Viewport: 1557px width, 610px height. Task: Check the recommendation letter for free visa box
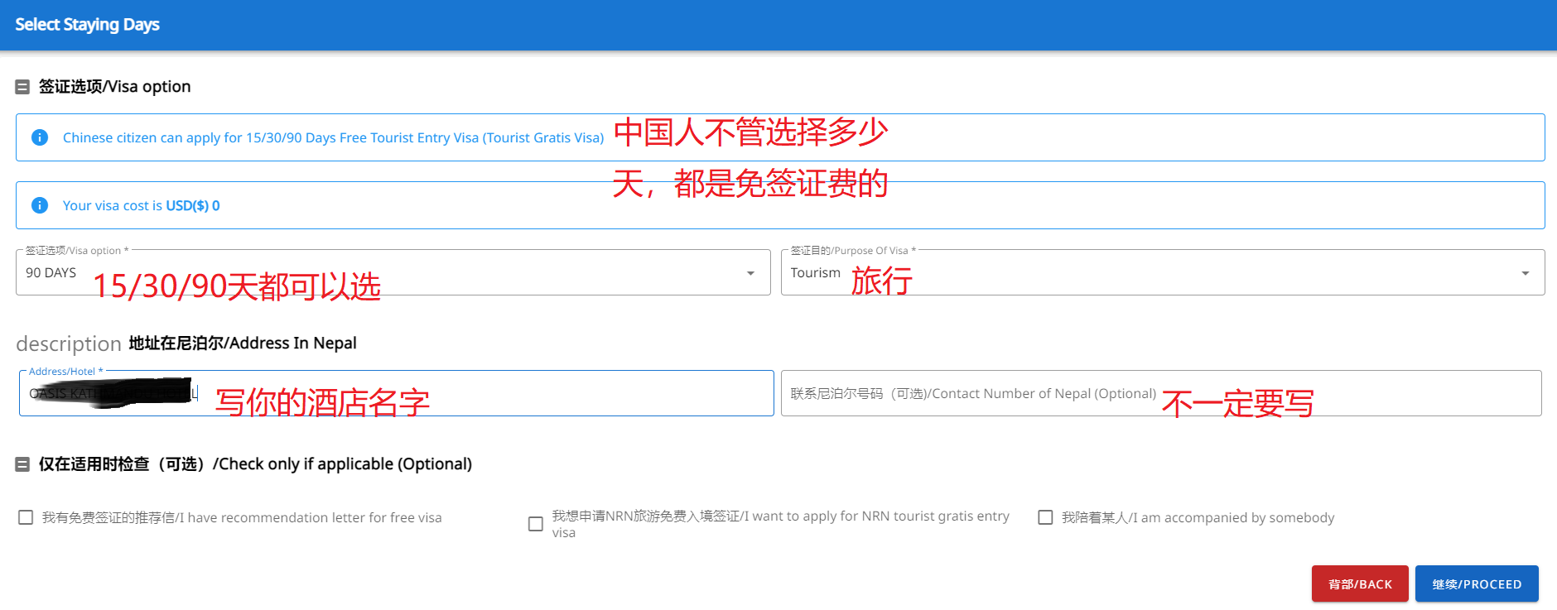[x=26, y=517]
